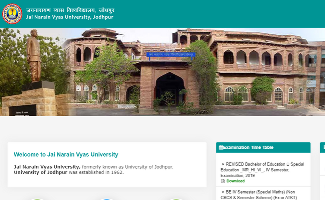
Task: Click the university emblem logo
Action: coord(12,14)
